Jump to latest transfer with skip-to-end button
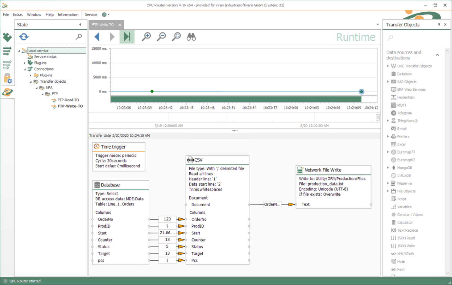Image resolution: width=452 pixels, height=285 pixels. click(127, 37)
